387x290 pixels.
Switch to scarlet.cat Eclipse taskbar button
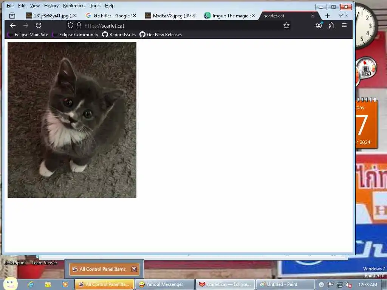click(x=225, y=284)
